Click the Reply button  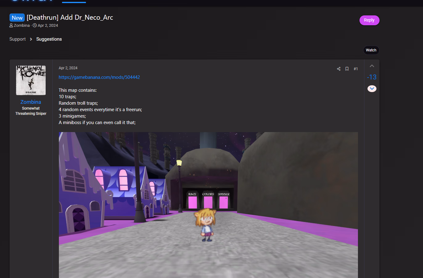click(x=369, y=20)
